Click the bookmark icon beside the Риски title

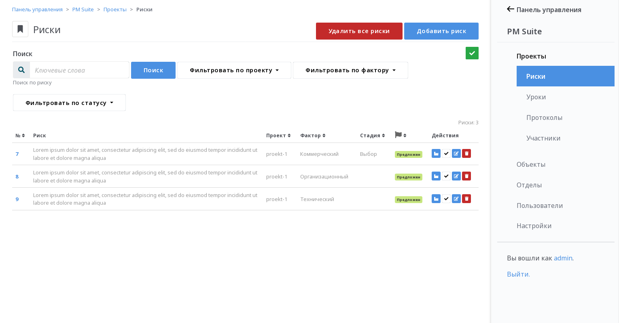coord(20,29)
